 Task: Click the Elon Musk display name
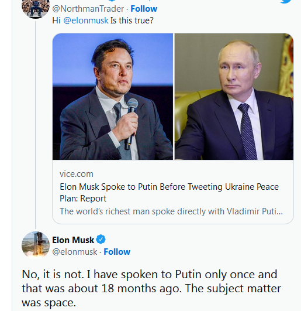pyautogui.click(x=73, y=240)
